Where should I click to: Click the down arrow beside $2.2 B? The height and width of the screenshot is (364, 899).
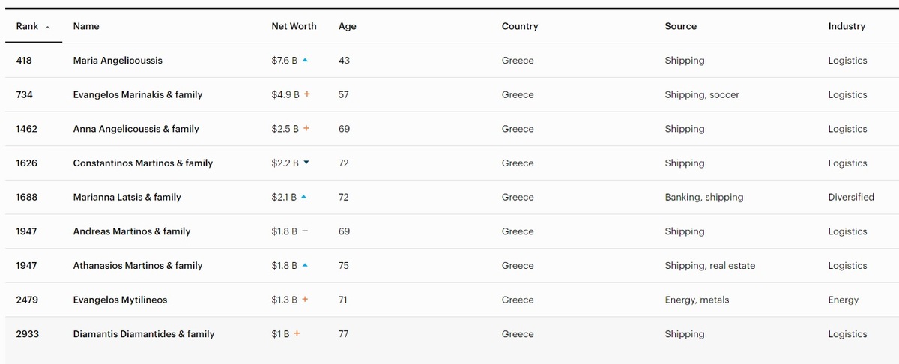tap(306, 163)
